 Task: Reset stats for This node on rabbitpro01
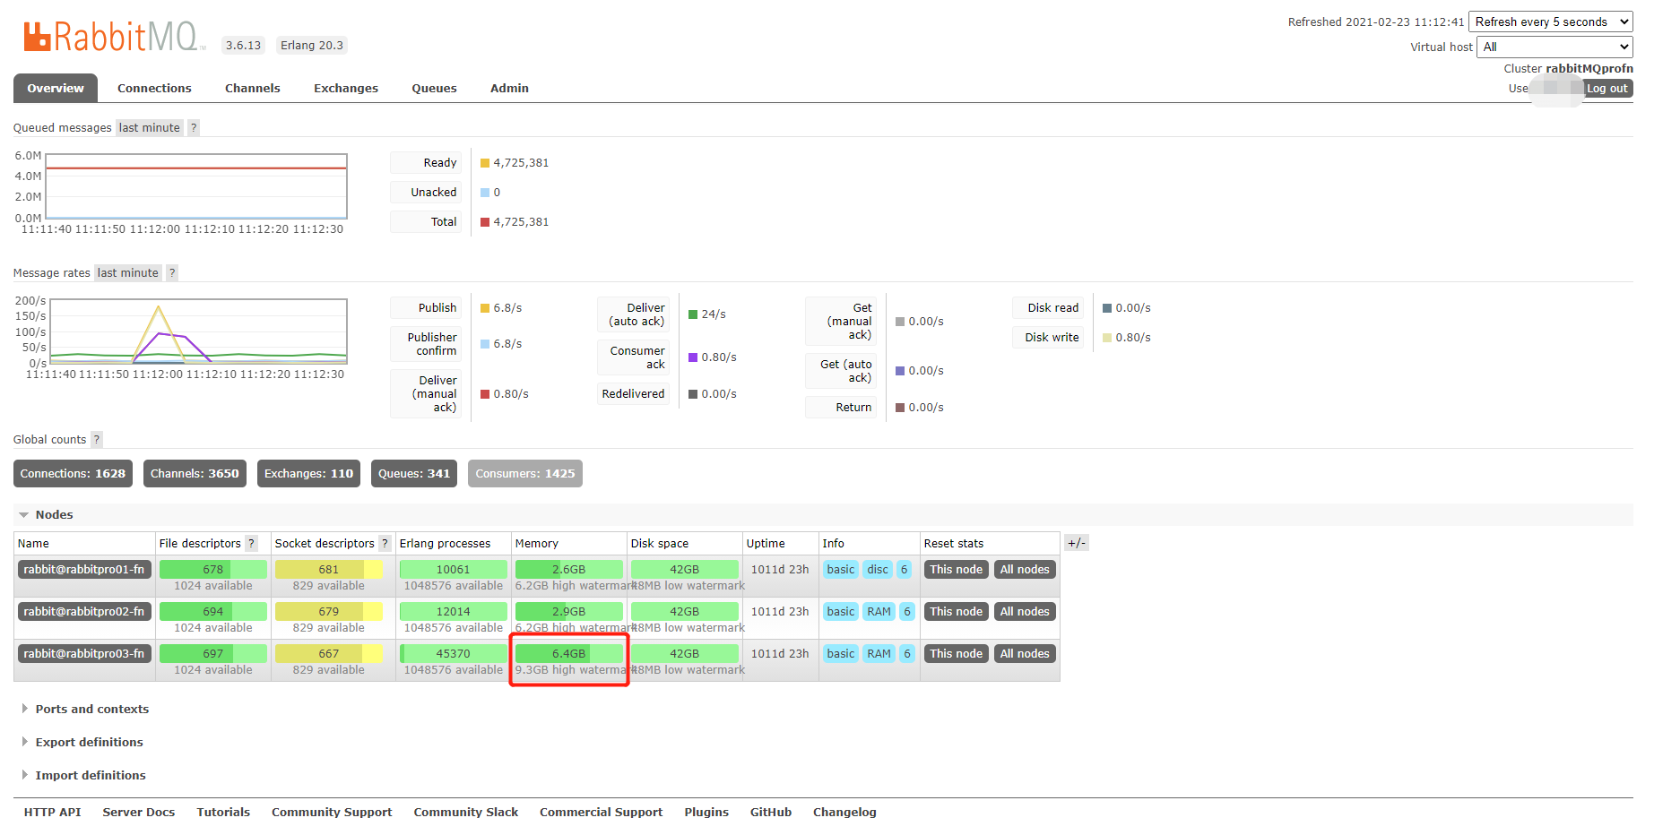[x=957, y=570]
